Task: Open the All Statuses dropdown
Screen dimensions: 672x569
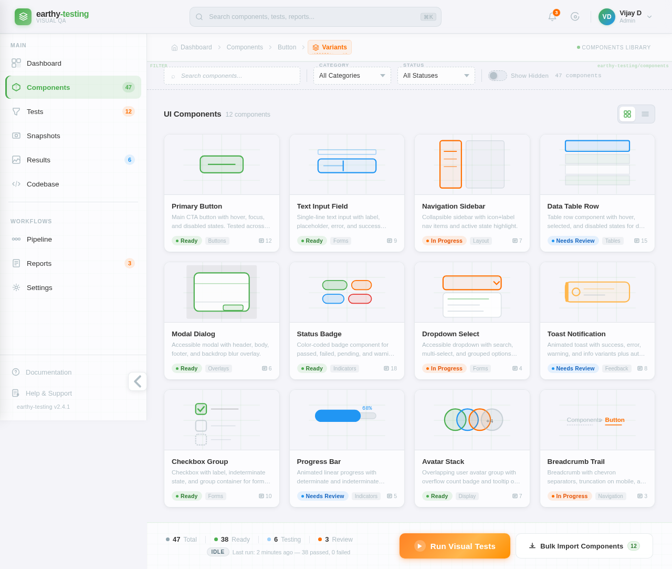Action: click(x=436, y=76)
